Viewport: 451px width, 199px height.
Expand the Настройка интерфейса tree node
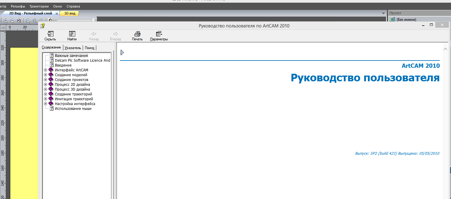(46, 104)
